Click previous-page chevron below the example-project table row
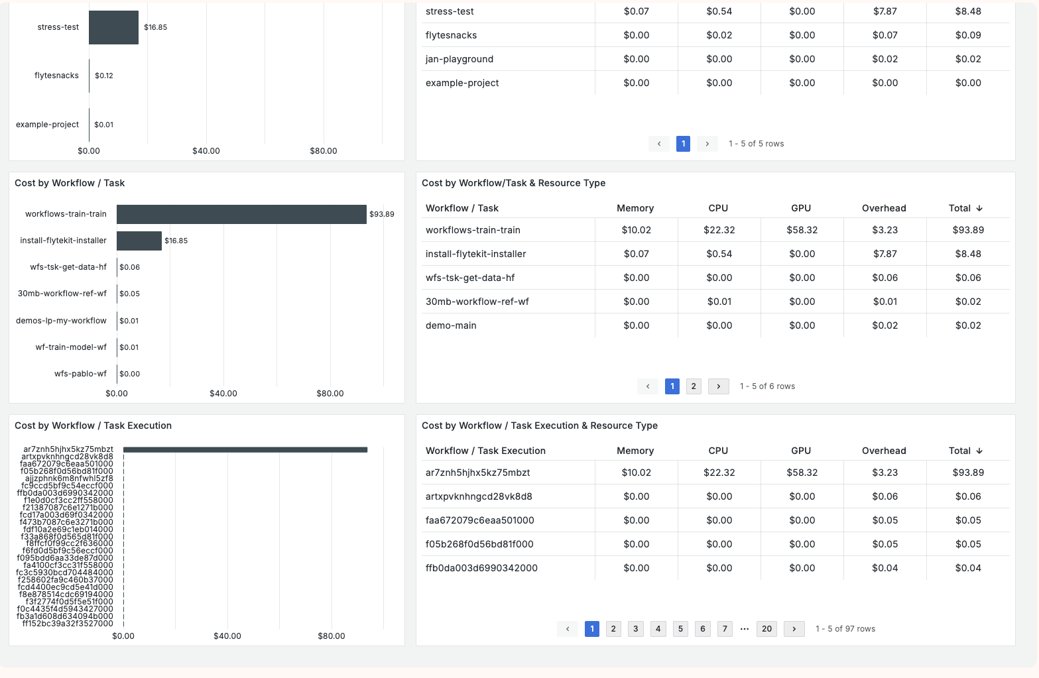This screenshot has width=1039, height=678. coord(659,144)
